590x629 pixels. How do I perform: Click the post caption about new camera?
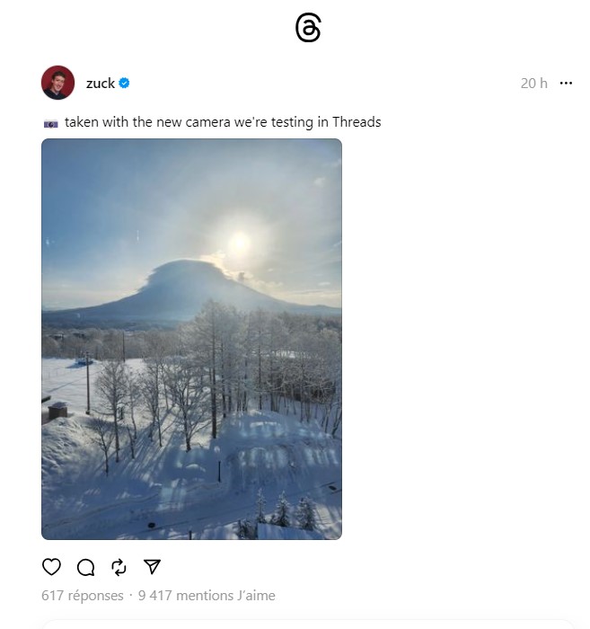click(x=223, y=122)
